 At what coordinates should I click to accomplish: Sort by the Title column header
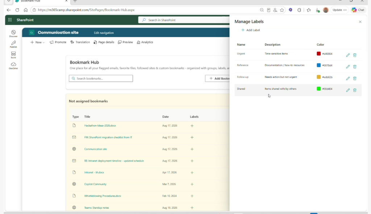point(87,116)
